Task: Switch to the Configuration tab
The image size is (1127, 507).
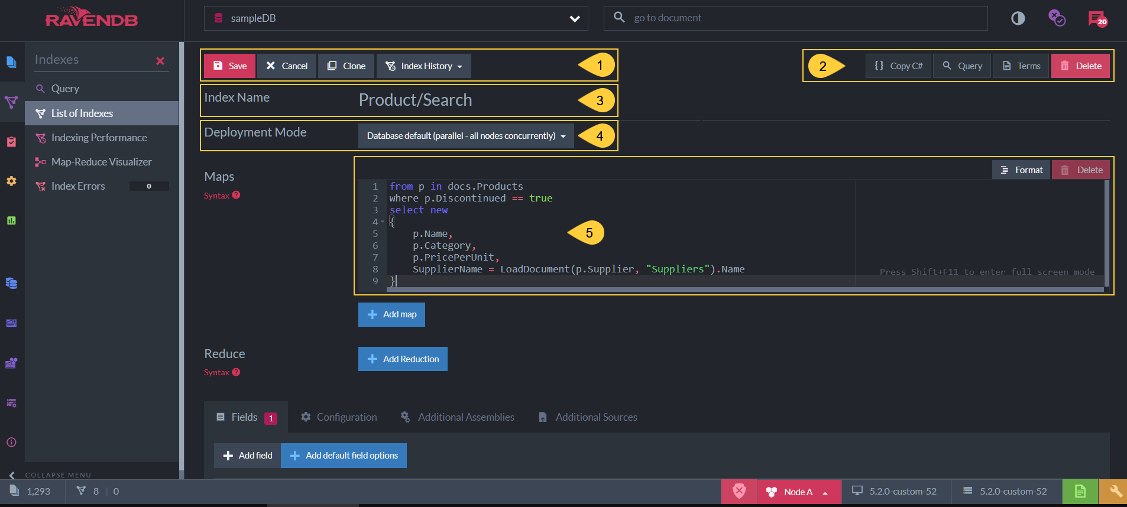Action: [339, 417]
